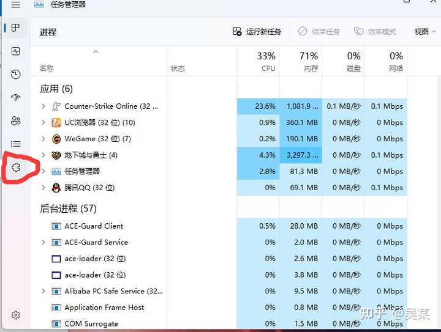Switch to Processes page in sidebar
The width and height of the screenshot is (441, 332).
15,28
